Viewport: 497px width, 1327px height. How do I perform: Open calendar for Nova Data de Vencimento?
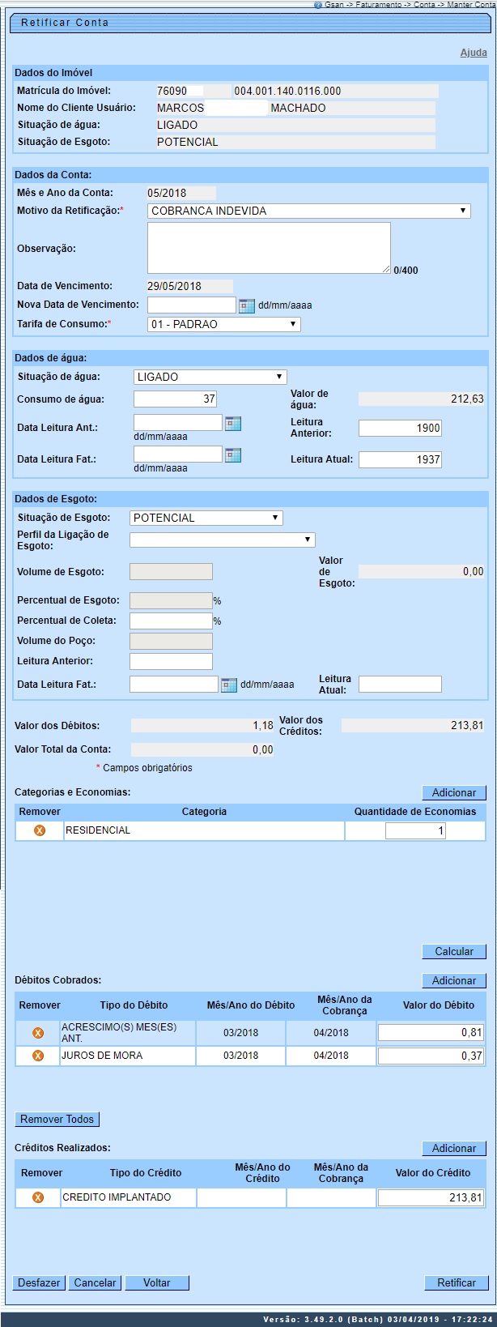coord(247,305)
